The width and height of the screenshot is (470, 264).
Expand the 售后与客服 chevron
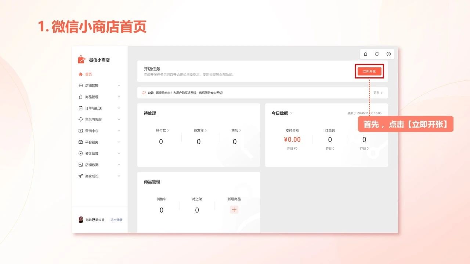point(119,120)
